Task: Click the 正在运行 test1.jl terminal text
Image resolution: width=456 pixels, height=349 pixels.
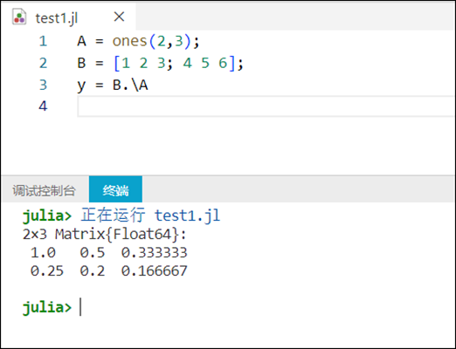Action: [x=150, y=216]
